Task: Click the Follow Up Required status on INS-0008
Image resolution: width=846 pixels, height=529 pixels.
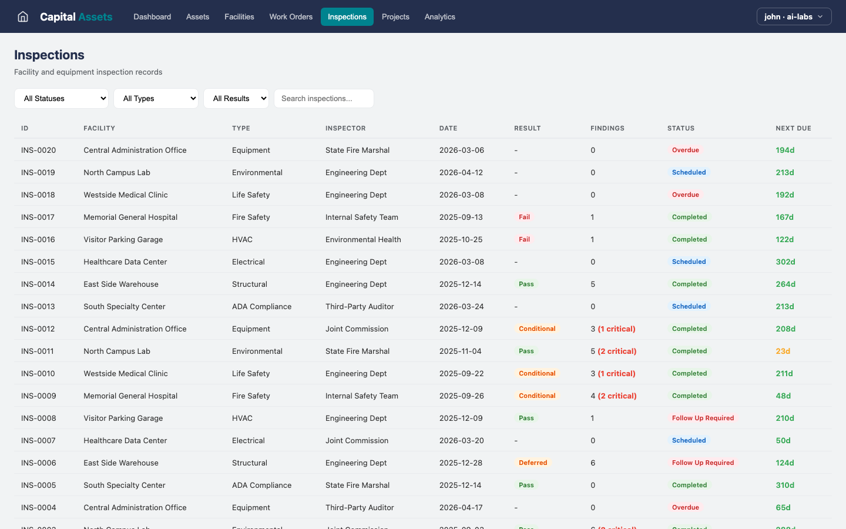Action: pos(703,418)
